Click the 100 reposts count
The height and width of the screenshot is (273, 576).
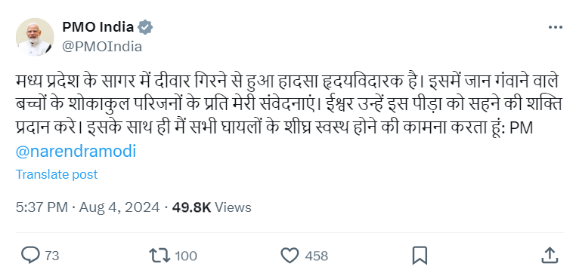coord(186,256)
